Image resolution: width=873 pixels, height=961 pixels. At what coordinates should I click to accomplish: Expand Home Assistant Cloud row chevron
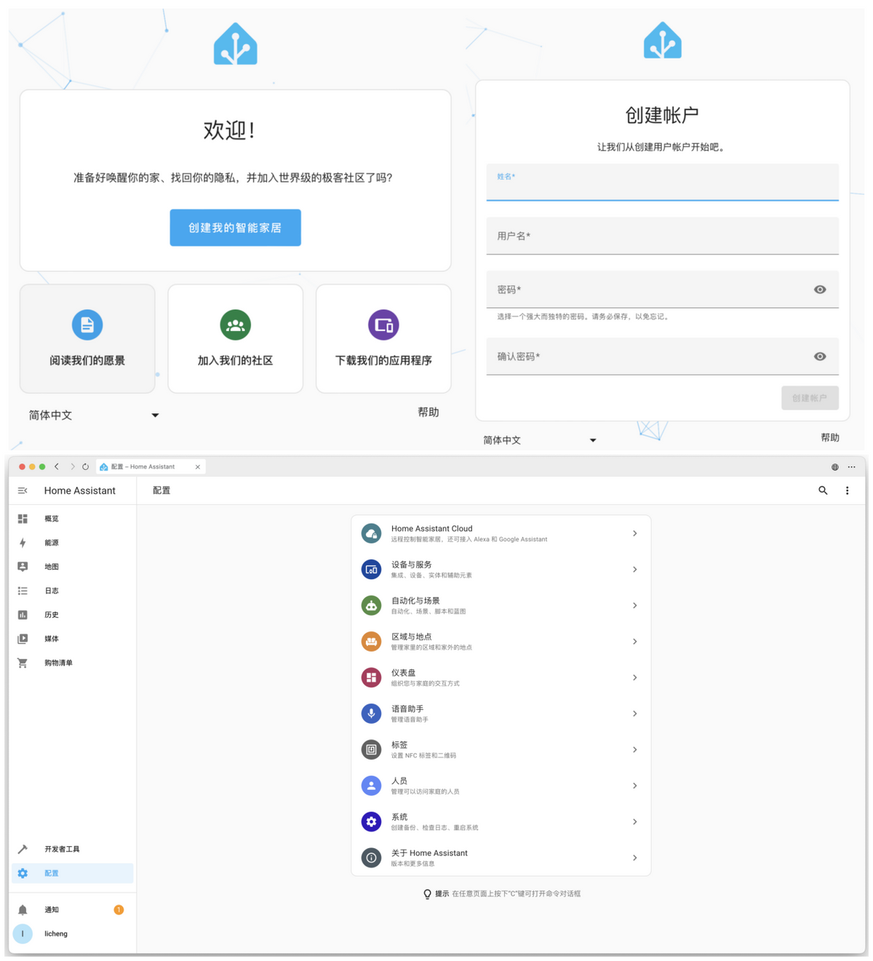[x=634, y=533]
